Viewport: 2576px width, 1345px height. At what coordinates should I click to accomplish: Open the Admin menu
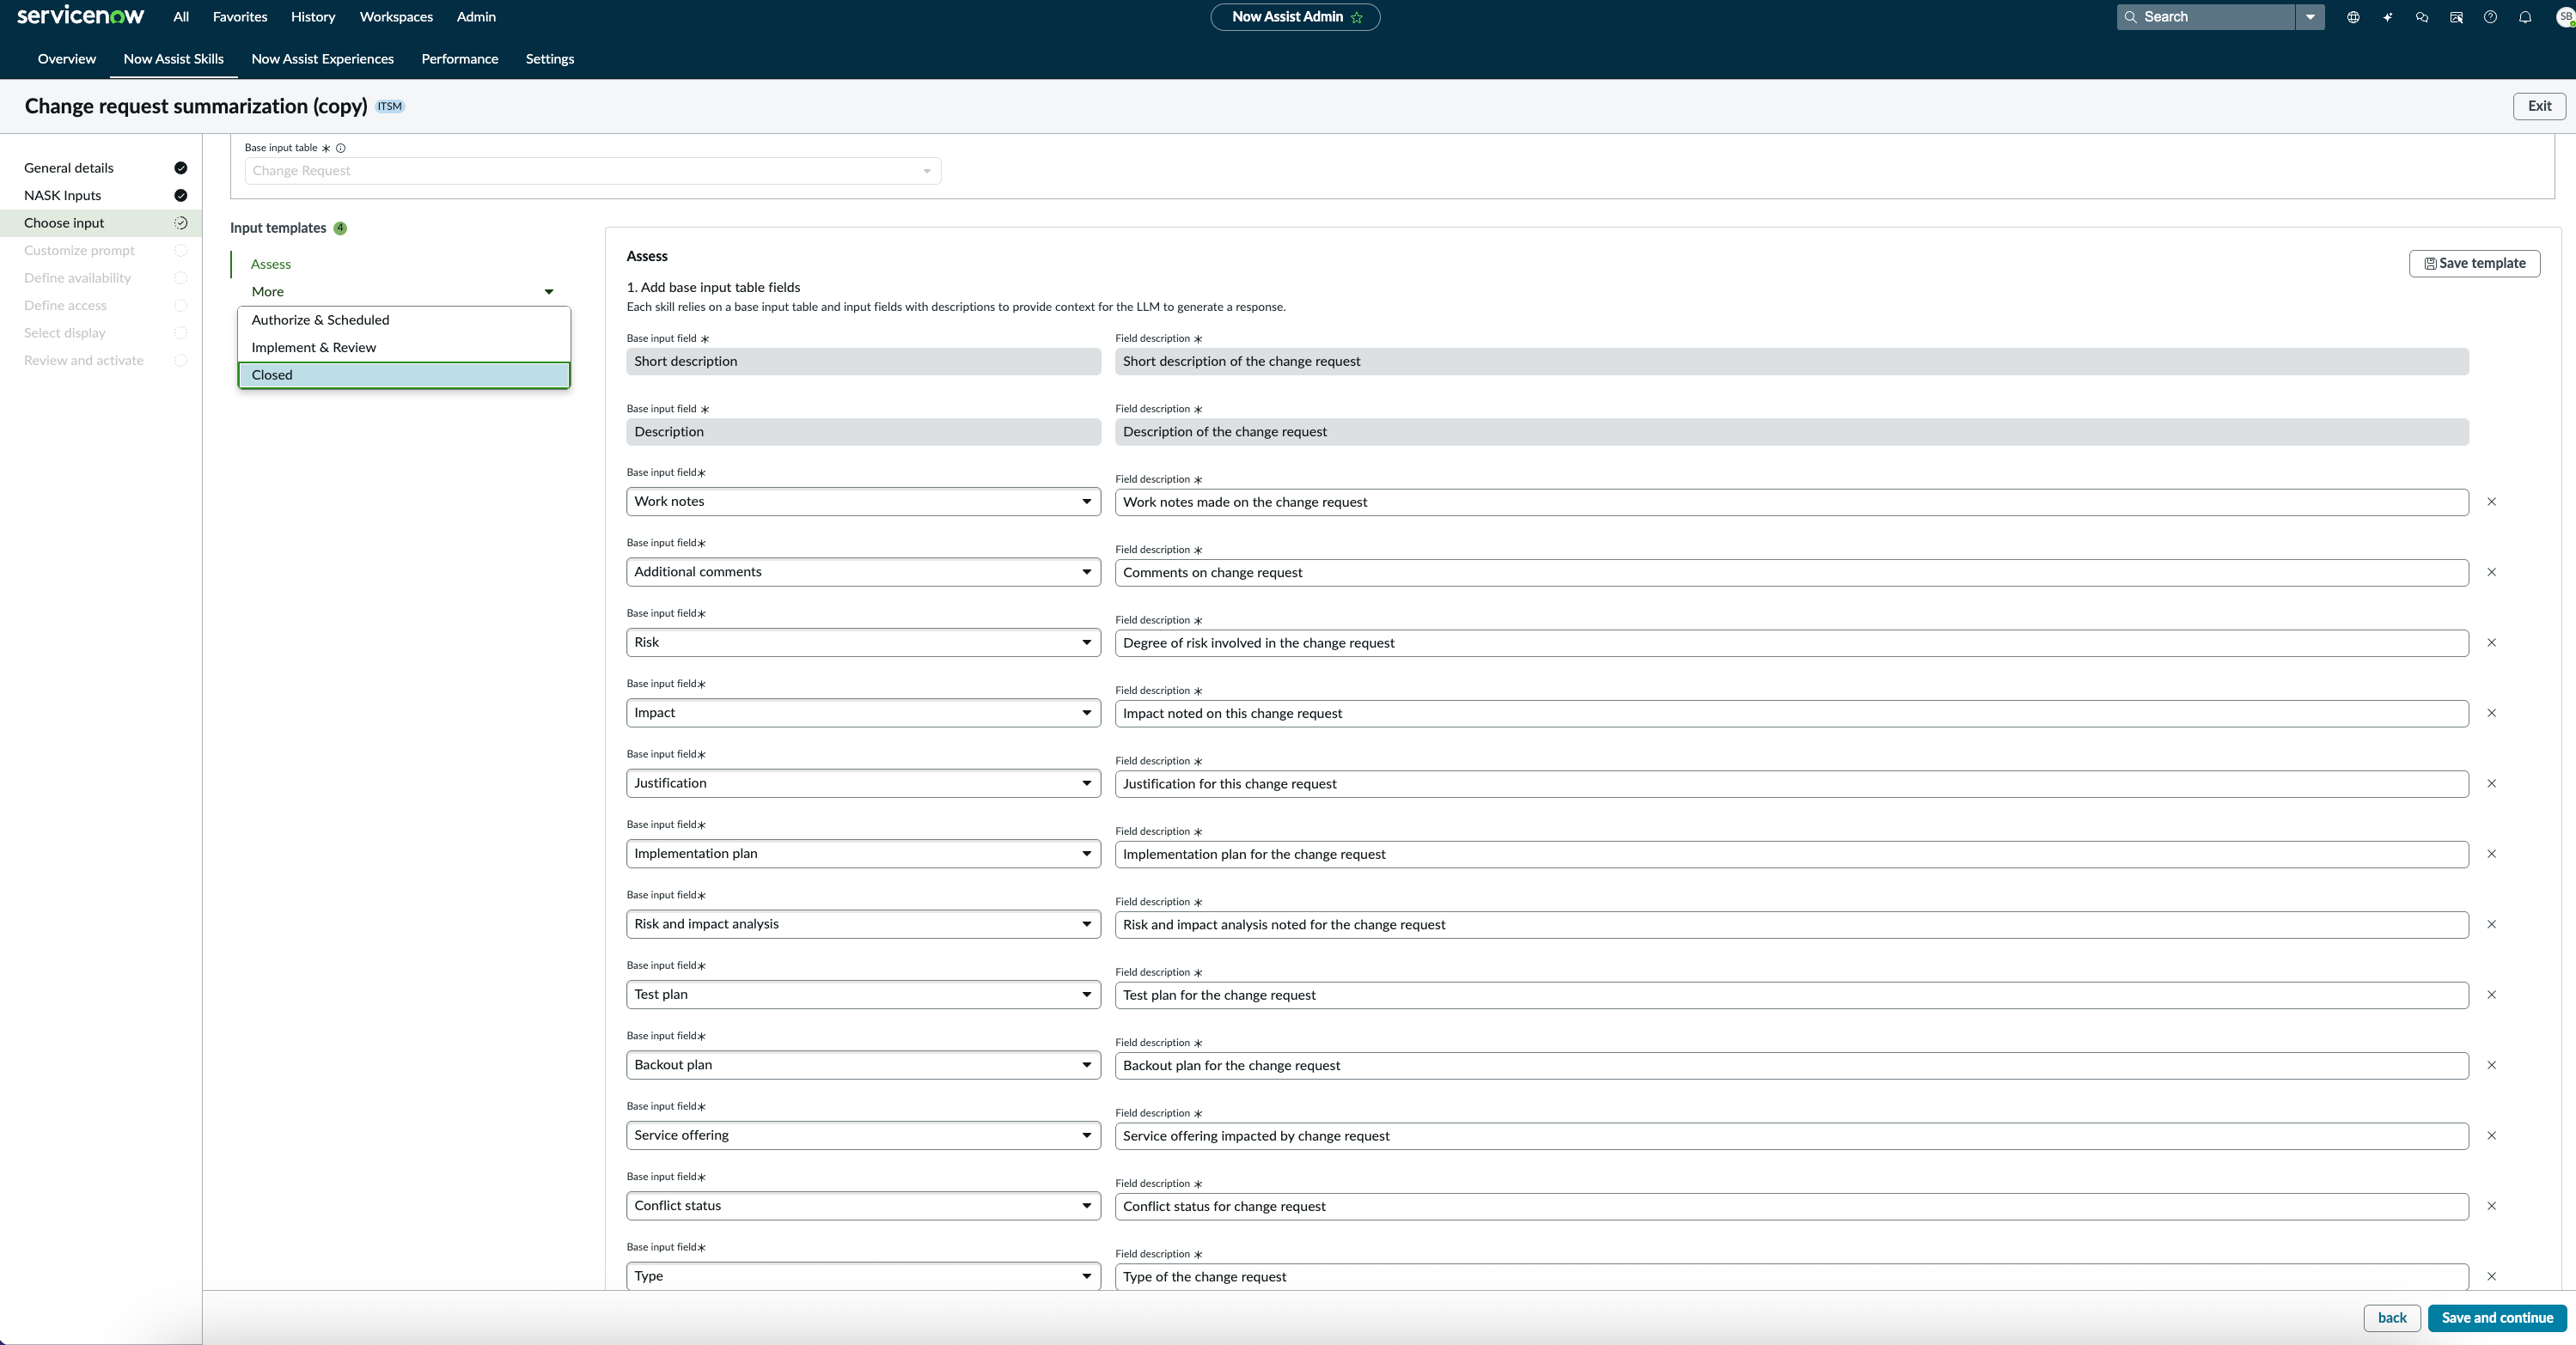(476, 17)
